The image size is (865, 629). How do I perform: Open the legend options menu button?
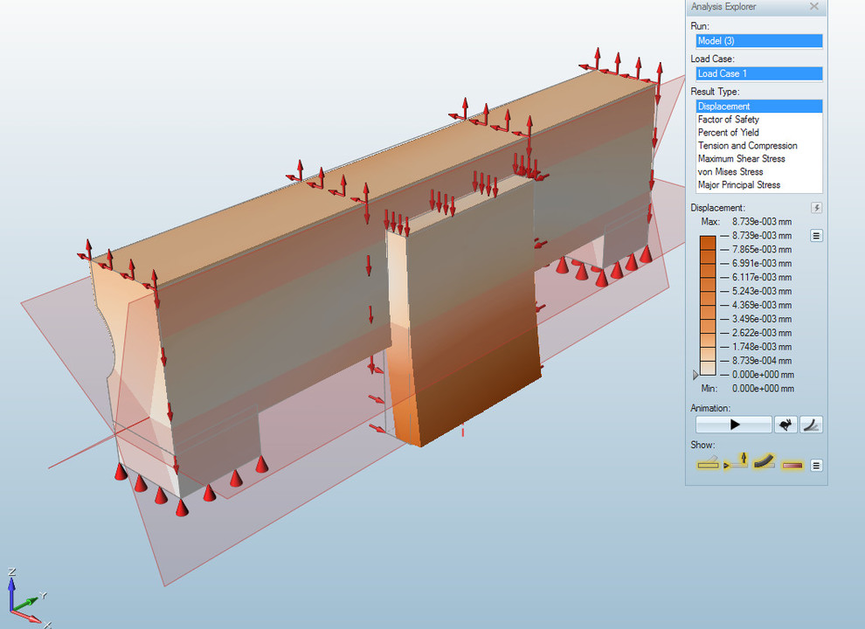click(x=816, y=235)
